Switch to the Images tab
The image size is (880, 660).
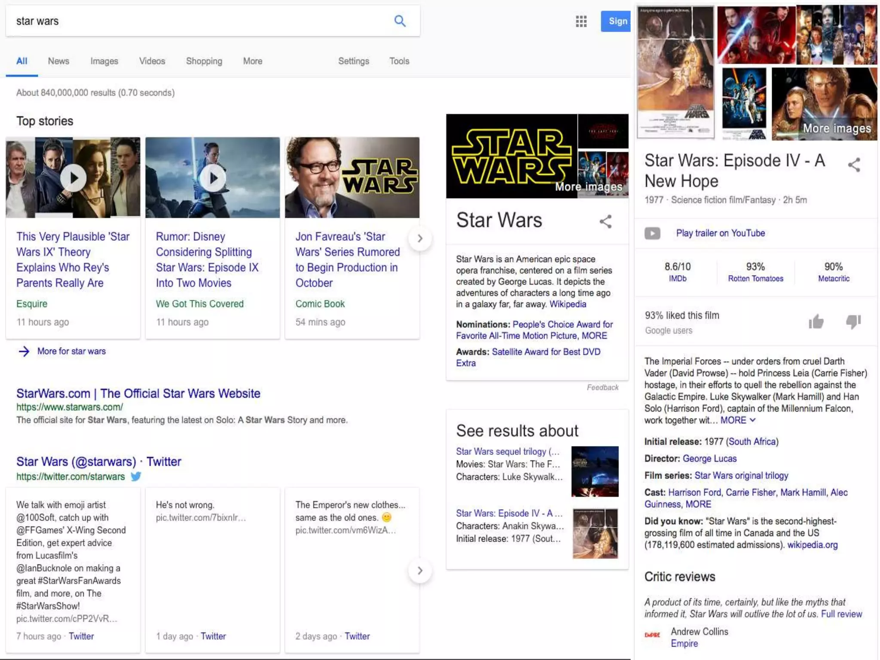tap(104, 61)
